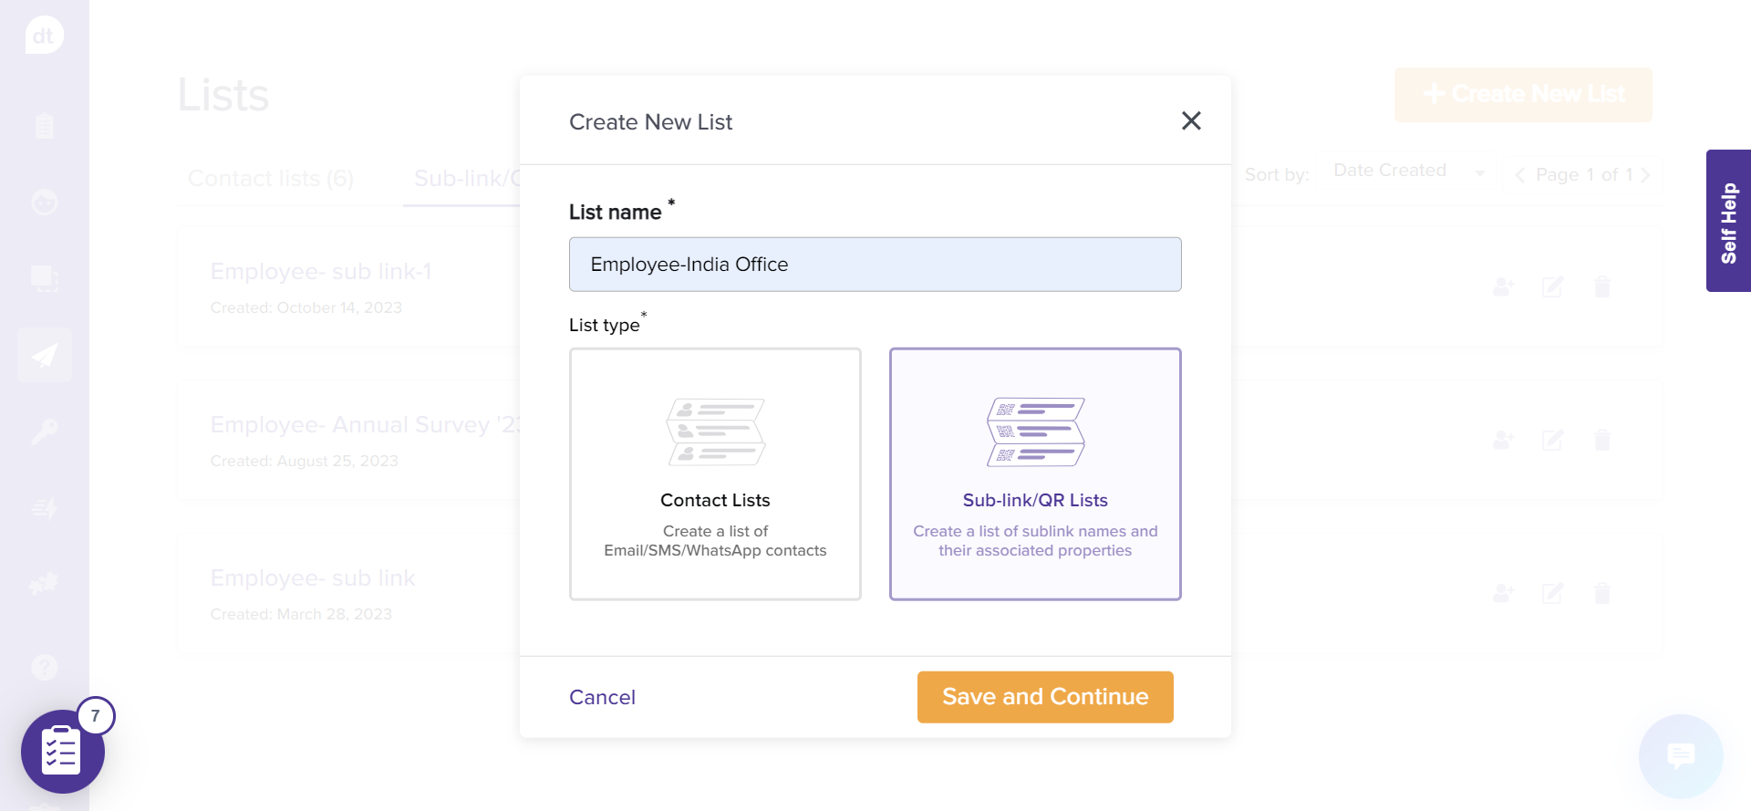1751x811 pixels.
Task: Open the chat support bubble
Action: pos(1680,755)
